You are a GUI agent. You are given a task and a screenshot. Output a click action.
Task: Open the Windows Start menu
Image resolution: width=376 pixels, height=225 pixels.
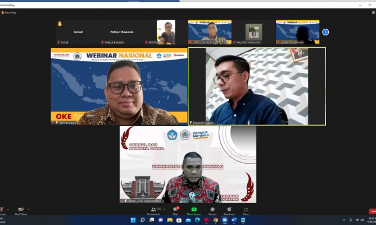pyautogui.click(x=133, y=220)
